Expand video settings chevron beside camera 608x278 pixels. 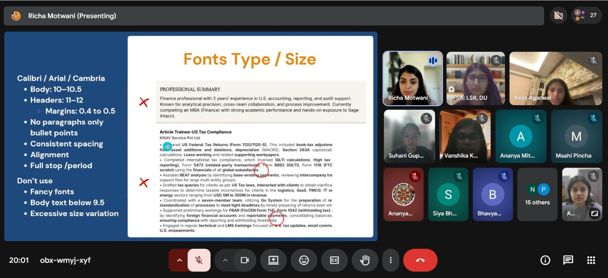coord(225,260)
